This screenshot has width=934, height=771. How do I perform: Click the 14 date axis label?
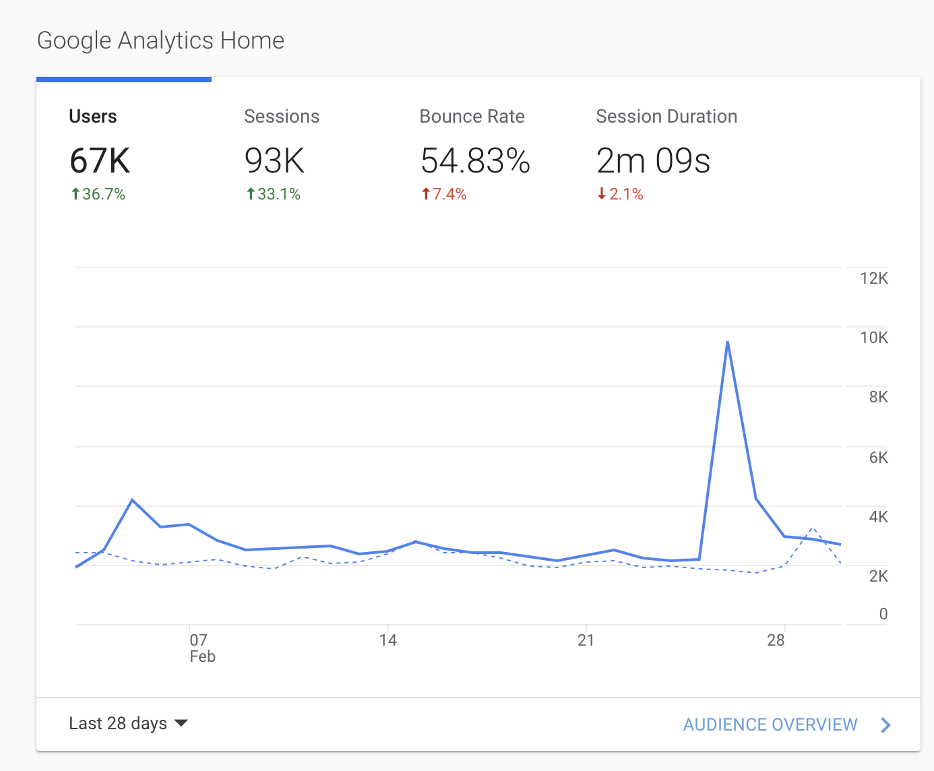tap(388, 640)
